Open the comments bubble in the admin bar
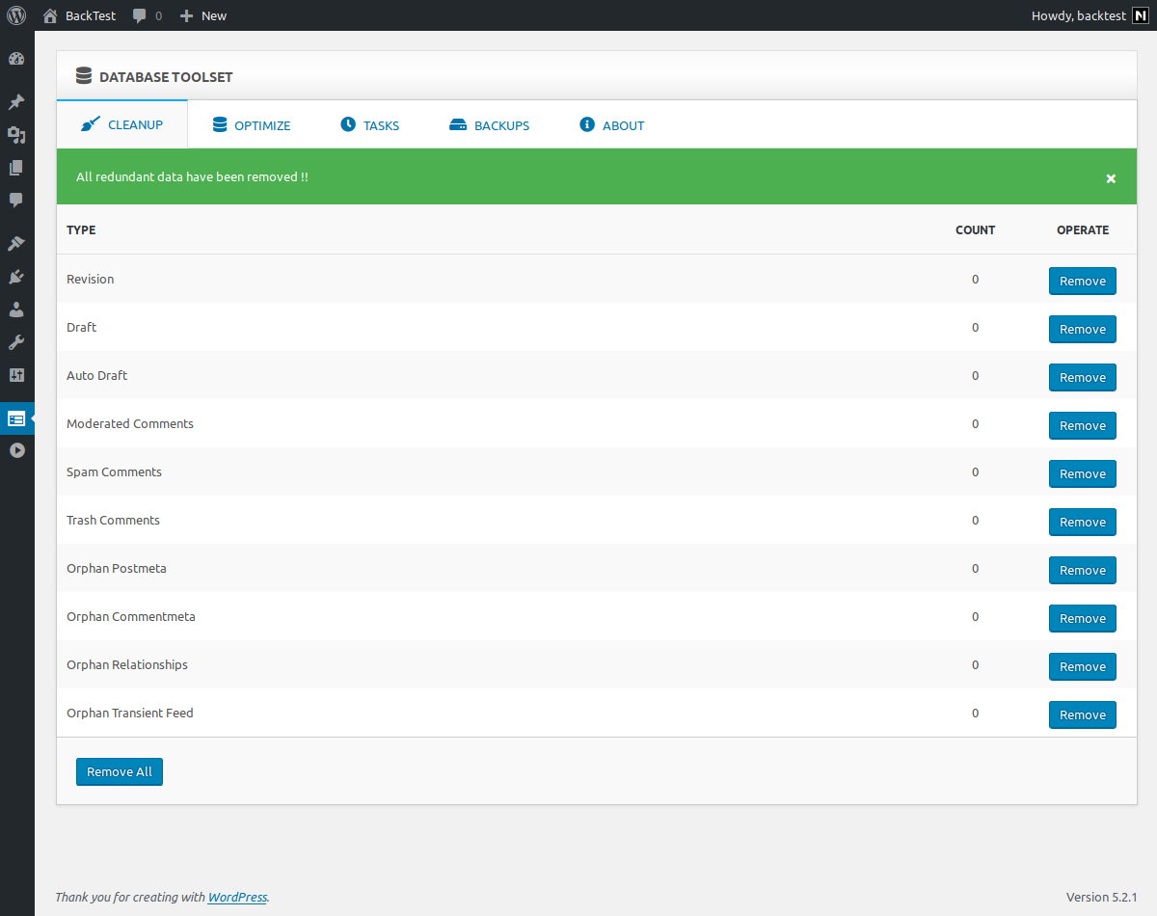 [x=148, y=15]
